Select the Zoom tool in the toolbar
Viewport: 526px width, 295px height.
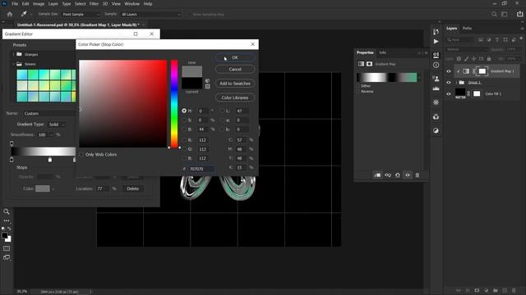7,211
